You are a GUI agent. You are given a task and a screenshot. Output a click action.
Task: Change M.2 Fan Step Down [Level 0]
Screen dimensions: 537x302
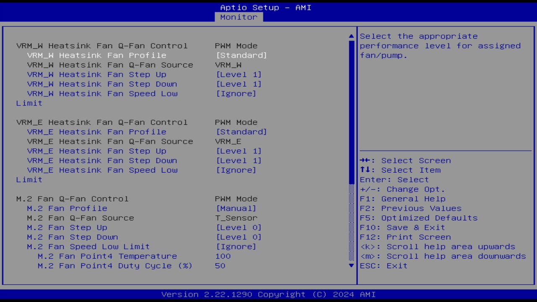coord(239,237)
